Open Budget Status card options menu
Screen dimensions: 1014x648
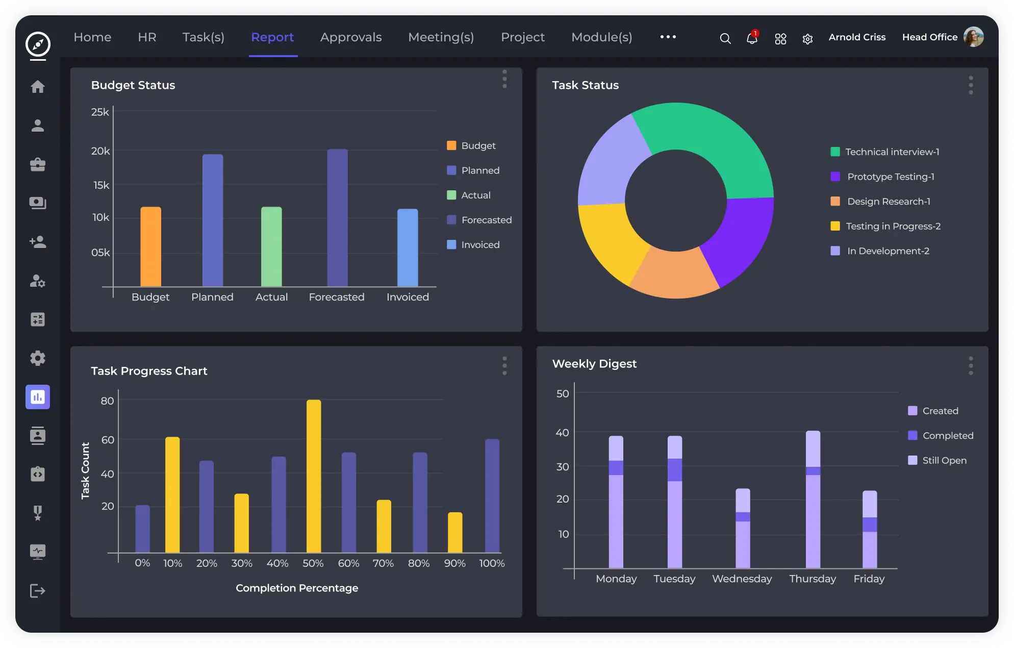tap(504, 79)
